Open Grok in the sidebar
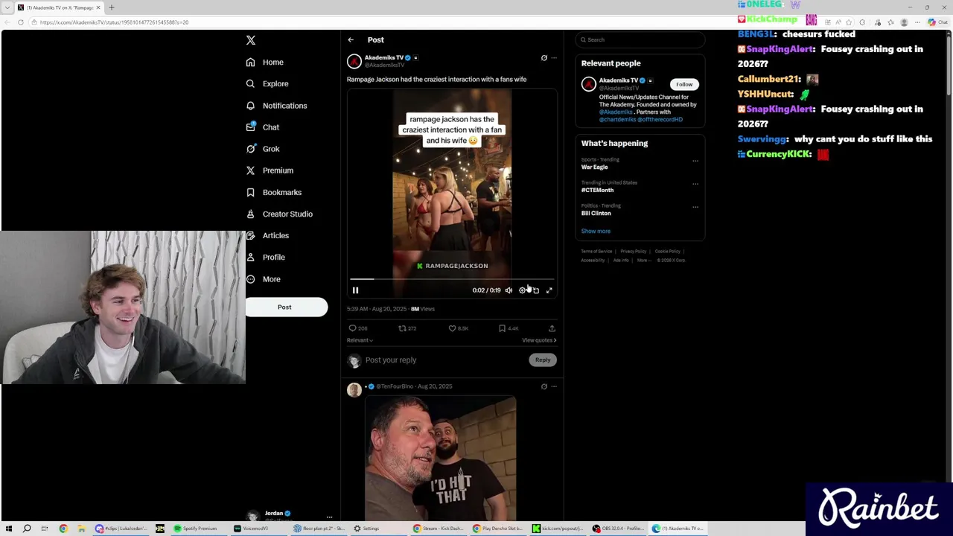This screenshot has width=953, height=536. [262, 149]
